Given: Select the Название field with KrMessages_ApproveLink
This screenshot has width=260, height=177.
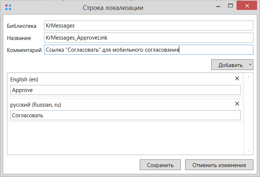Looking at the screenshot, I should click(x=149, y=38).
